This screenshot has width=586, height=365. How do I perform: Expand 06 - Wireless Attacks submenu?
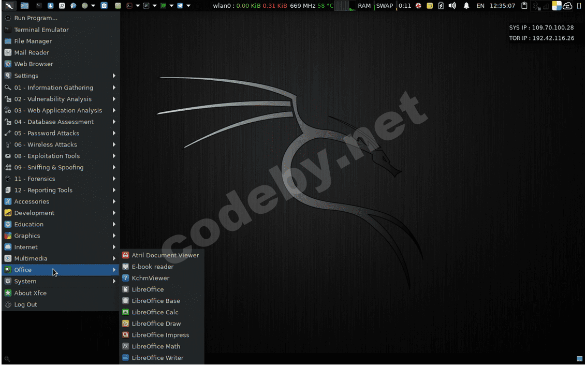tap(60, 144)
